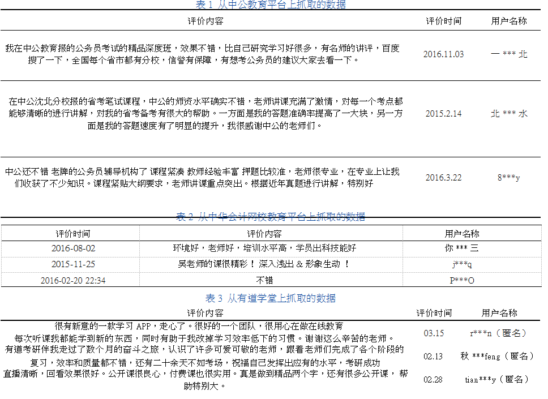The height and width of the screenshot is (399, 548).
Task: Click the username j***q
Action: click(462, 264)
